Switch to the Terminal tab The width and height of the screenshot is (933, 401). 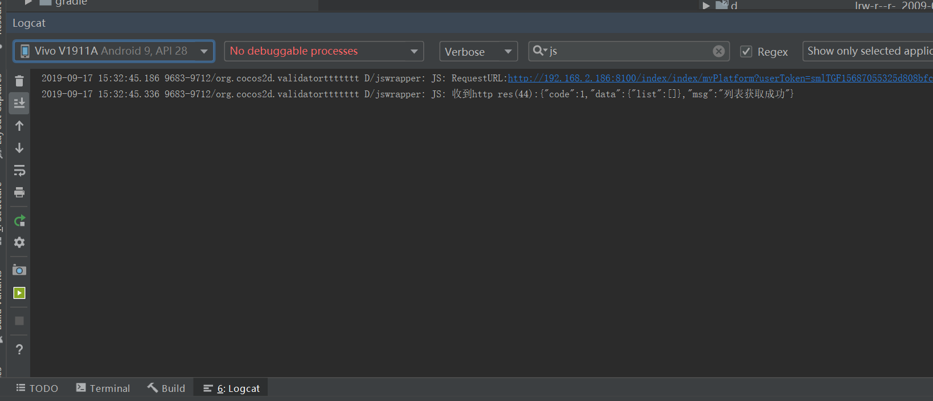[103, 388]
